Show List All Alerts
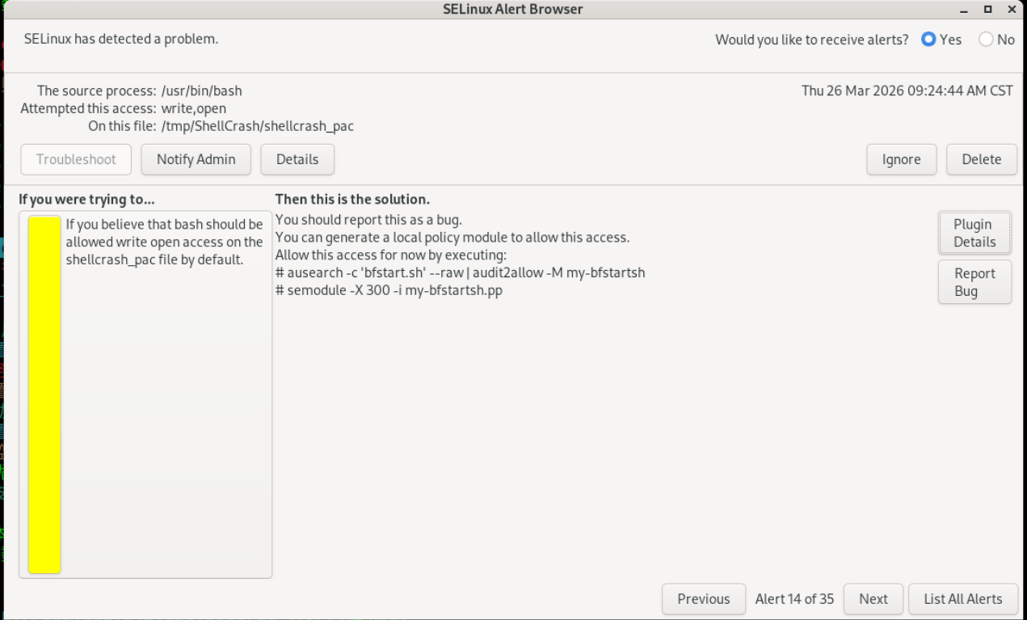Viewport: 1027px width, 620px height. 962,599
